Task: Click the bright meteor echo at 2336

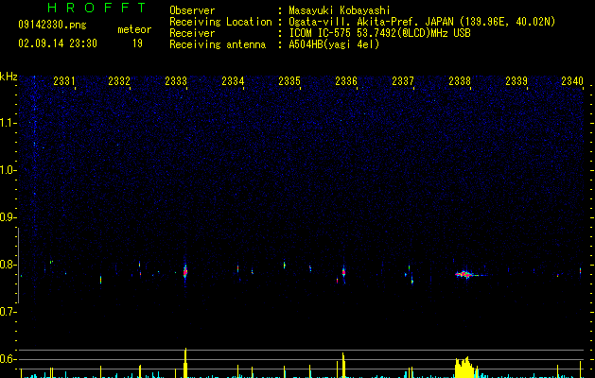Action: click(x=343, y=272)
